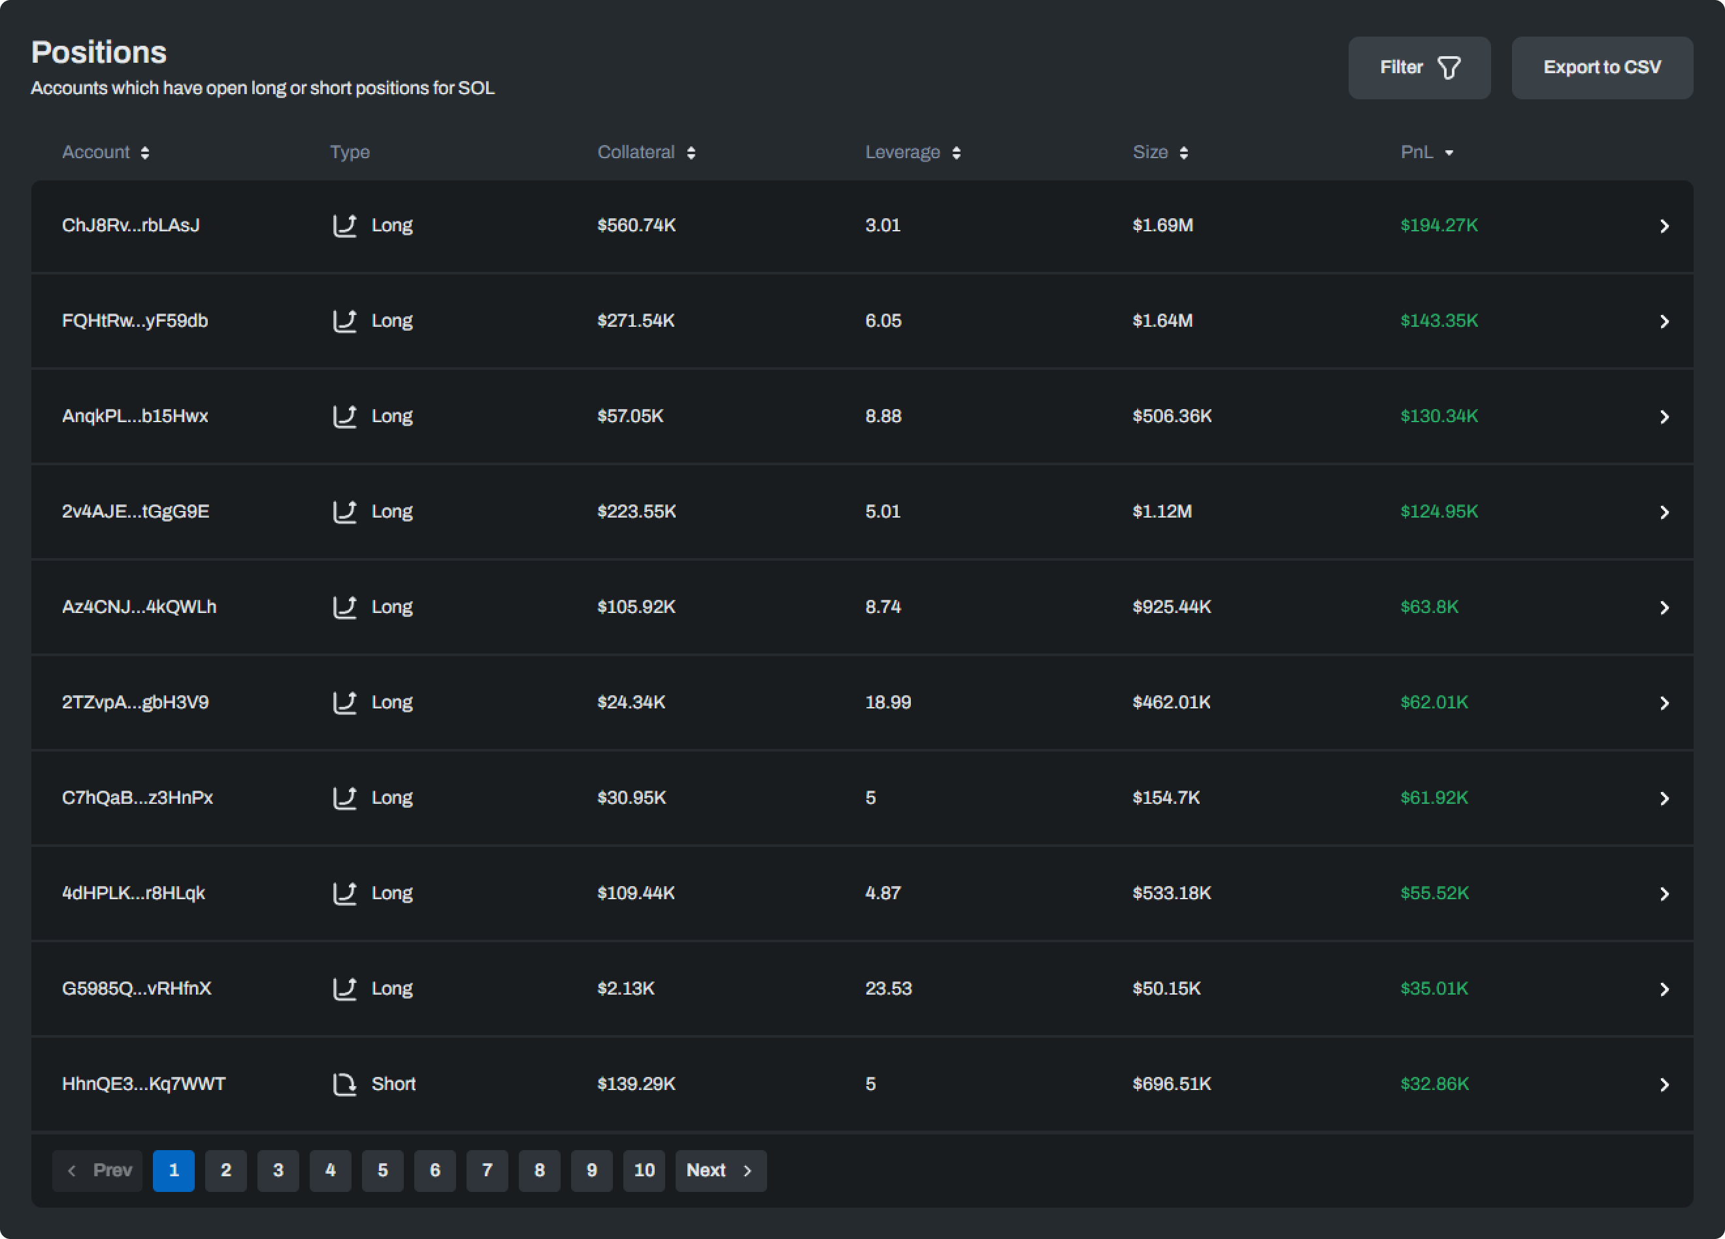Open details chevron for HhnQE3...Kq7WWT
The image size is (1725, 1239).
tap(1664, 1085)
